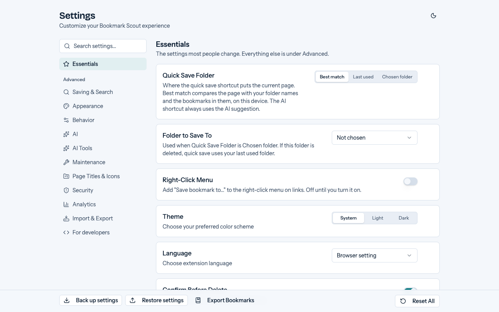Viewport: 499px width, 312px height.
Task: Click 'Choose extension language' description text
Action: point(197,263)
